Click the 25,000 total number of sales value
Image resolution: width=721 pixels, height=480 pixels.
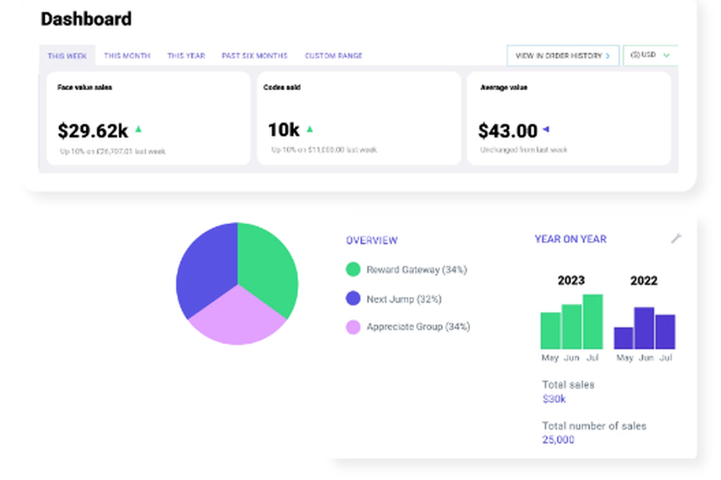(x=558, y=440)
